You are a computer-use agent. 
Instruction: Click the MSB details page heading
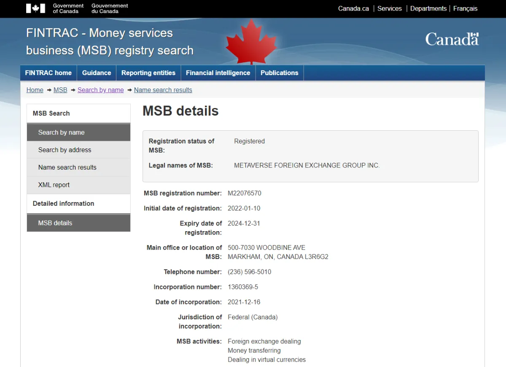[180, 111]
